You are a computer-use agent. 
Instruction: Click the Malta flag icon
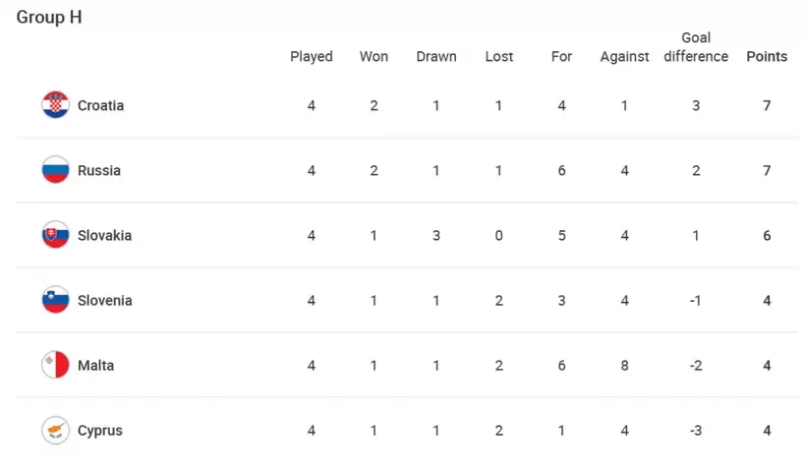55,365
